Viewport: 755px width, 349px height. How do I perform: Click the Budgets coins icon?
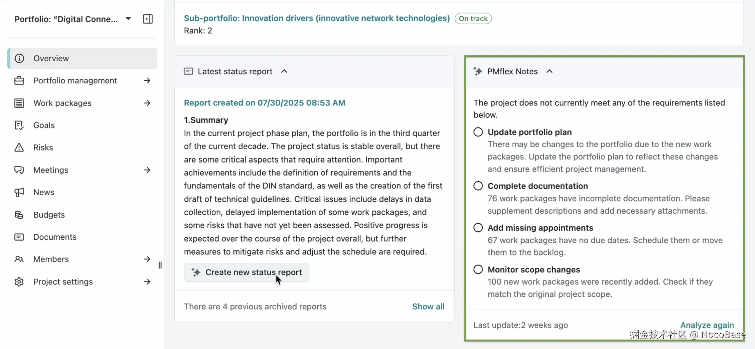19,215
